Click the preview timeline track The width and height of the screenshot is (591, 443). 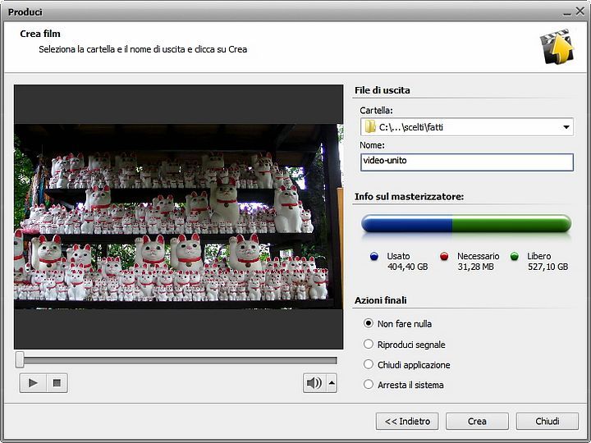click(x=180, y=360)
